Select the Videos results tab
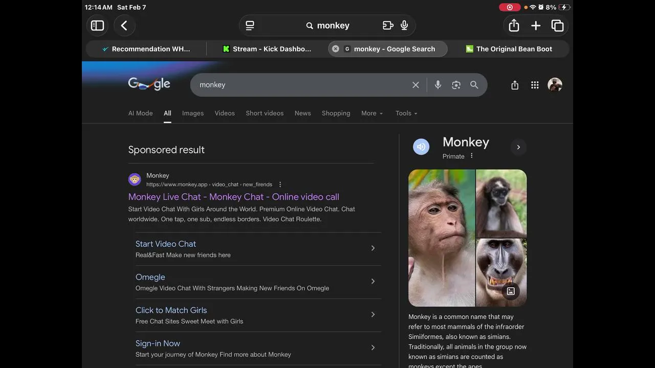Screen dimensions: 655x368 (x=225, y=113)
